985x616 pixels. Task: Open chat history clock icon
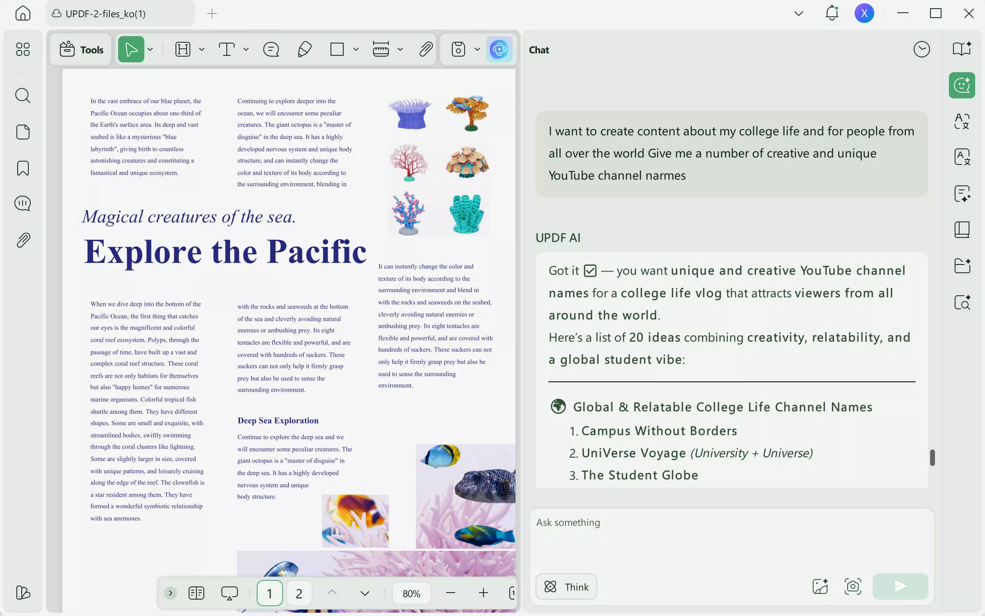click(x=921, y=50)
